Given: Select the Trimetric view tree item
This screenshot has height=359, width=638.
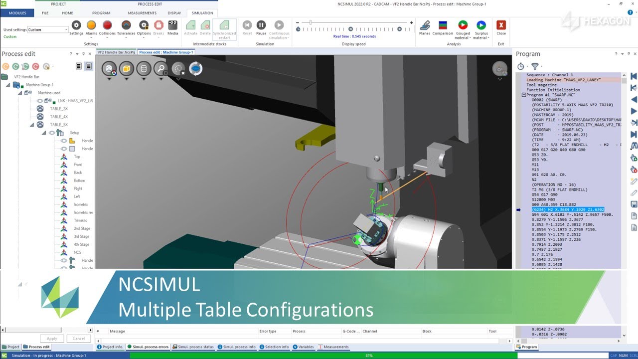Looking at the screenshot, I should (x=80, y=220).
